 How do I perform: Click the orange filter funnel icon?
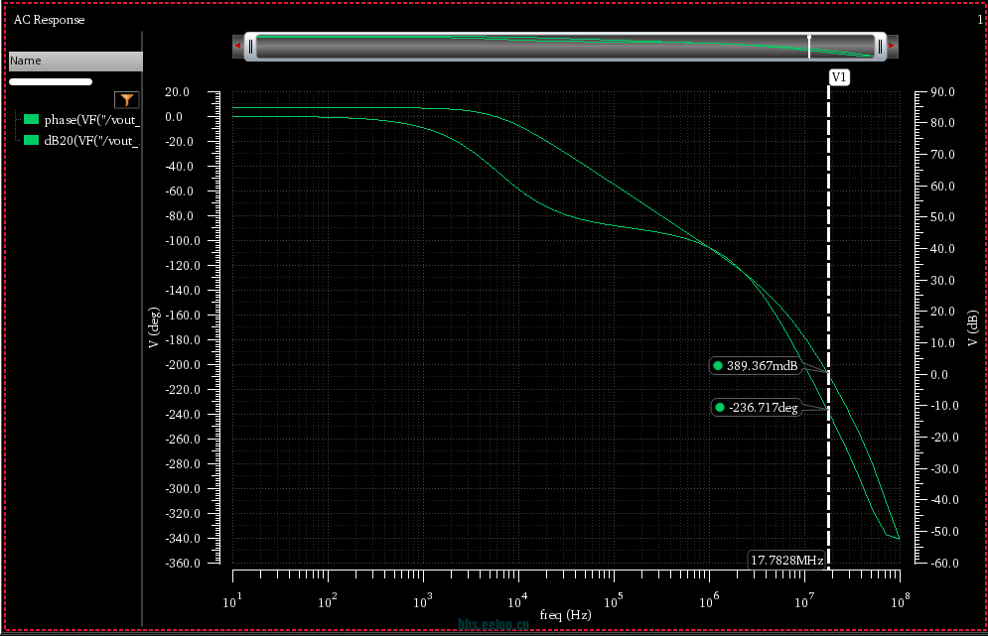pyautogui.click(x=127, y=99)
